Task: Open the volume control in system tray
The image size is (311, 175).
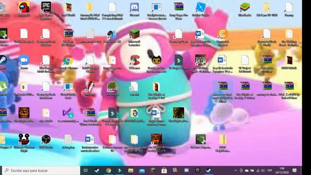Action: [x=263, y=171]
